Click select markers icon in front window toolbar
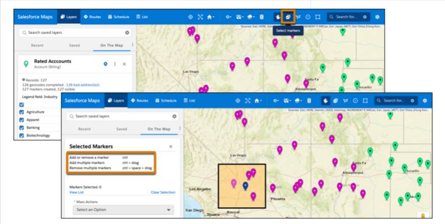This screenshot has width=445, height=224. pyautogui.click(x=335, y=100)
